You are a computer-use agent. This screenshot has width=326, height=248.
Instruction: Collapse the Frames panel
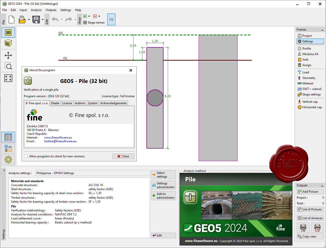point(322,30)
